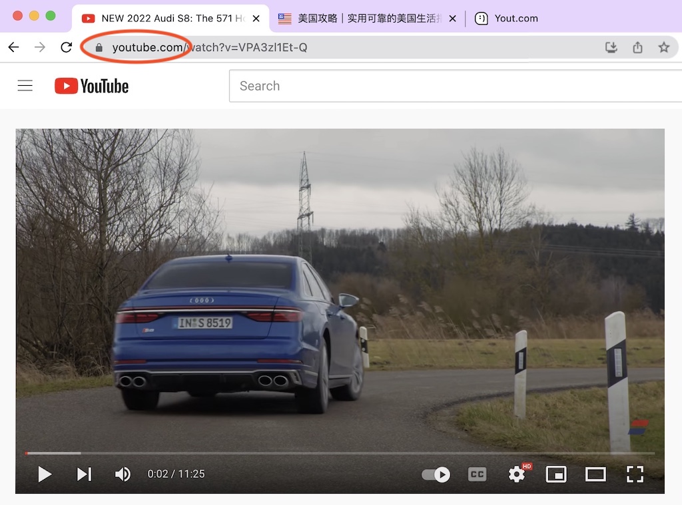This screenshot has width=682, height=505.
Task: Enable subtitles with the CC icon
Action: [x=477, y=474]
